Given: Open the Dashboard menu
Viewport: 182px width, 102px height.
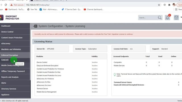Looking at the screenshot, I should [15, 26].
